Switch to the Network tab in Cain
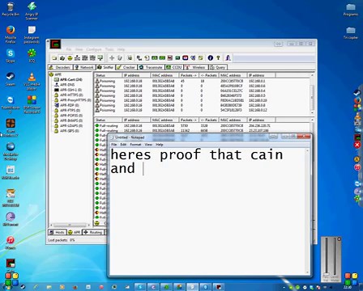The image size is (363, 291). click(84, 67)
